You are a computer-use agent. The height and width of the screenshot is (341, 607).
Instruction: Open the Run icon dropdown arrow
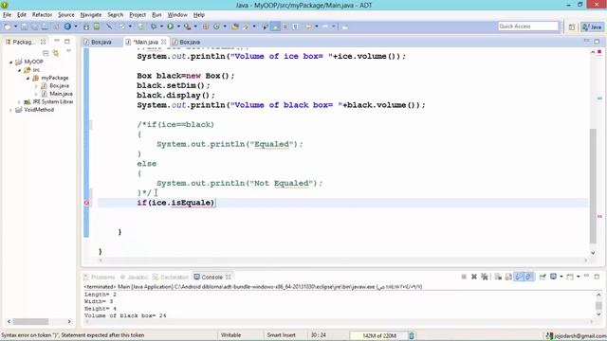[178, 27]
